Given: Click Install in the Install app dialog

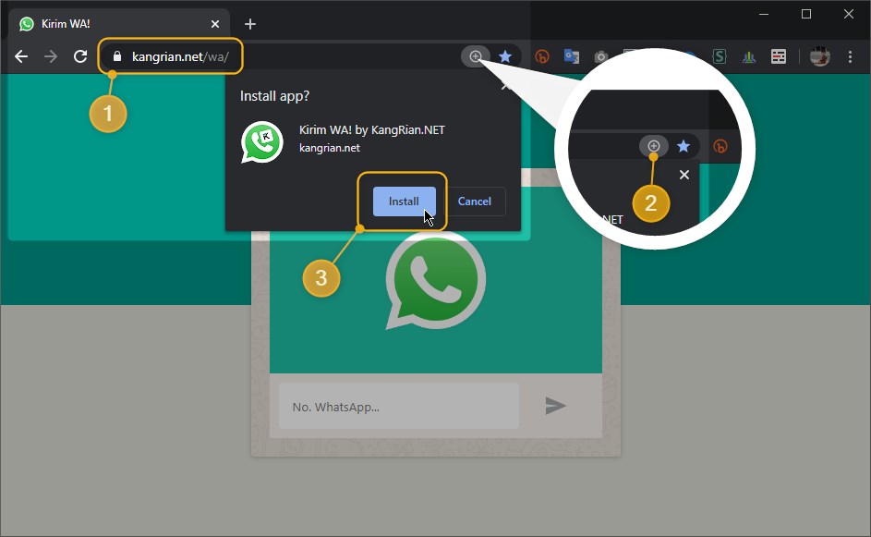Looking at the screenshot, I should coord(404,201).
